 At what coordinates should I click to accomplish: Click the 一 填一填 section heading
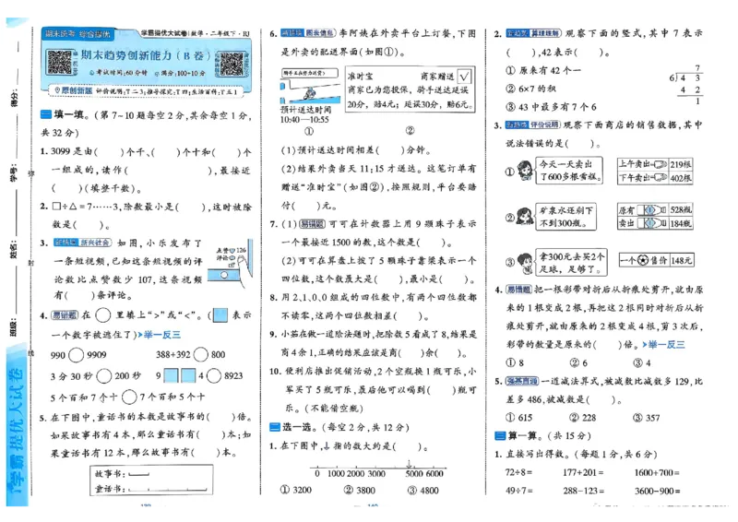tap(63, 115)
